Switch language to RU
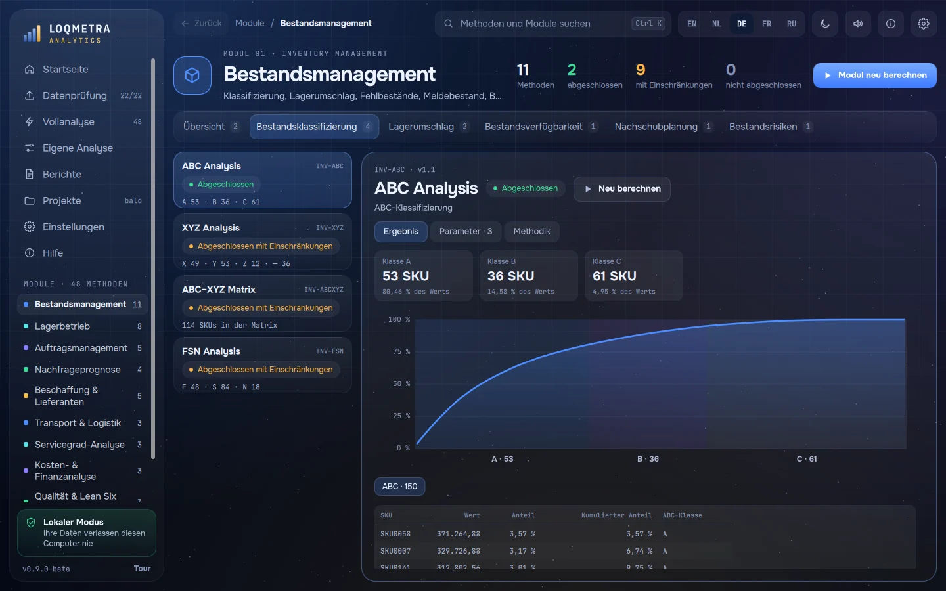The width and height of the screenshot is (946, 591). 792,24
